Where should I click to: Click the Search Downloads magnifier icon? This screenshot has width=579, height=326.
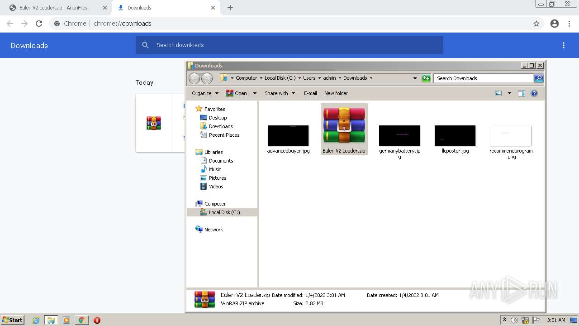pyautogui.click(x=538, y=78)
